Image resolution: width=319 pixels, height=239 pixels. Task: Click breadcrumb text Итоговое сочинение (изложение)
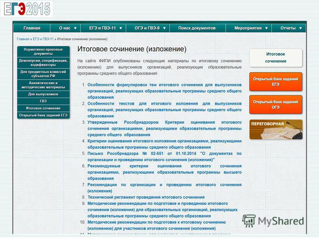pos(82,39)
